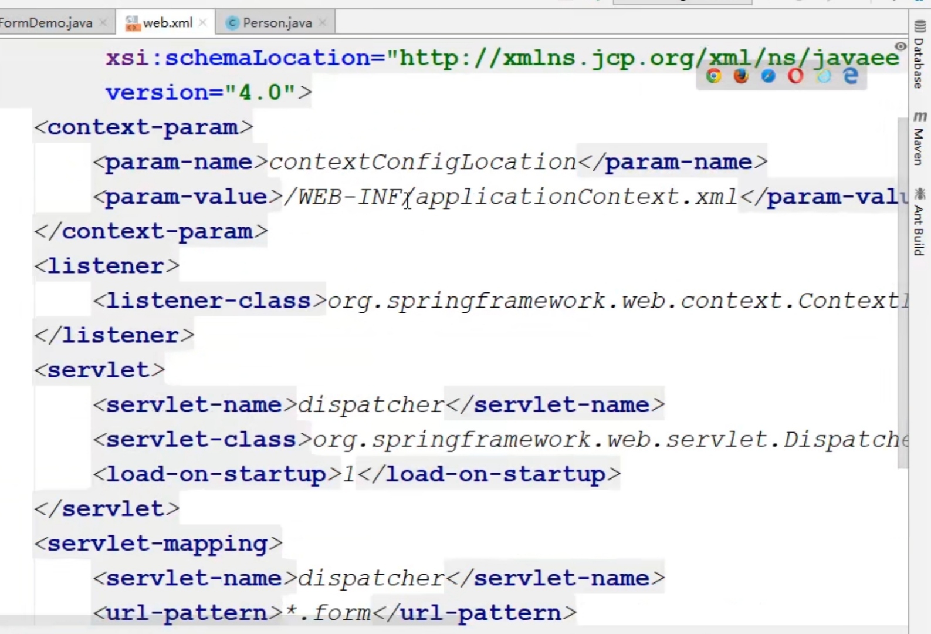Image resolution: width=931 pixels, height=634 pixels.
Task: Click the load-on-startup value 1
Action: tap(349, 474)
